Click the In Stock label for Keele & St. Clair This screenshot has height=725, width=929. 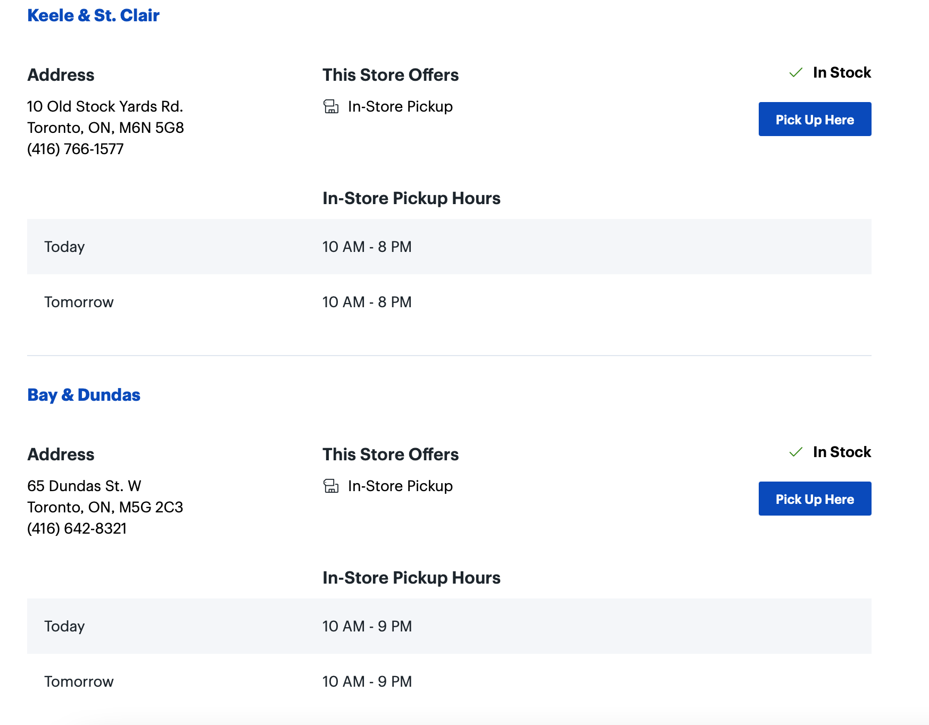coord(842,73)
